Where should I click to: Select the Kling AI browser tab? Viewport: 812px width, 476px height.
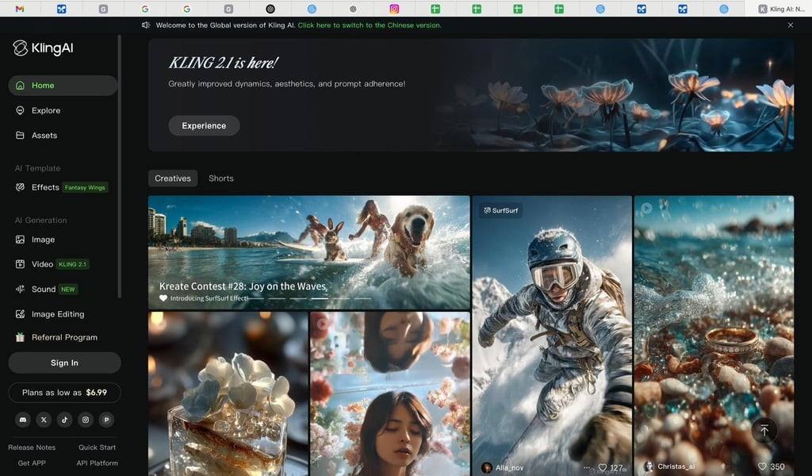[x=779, y=9]
